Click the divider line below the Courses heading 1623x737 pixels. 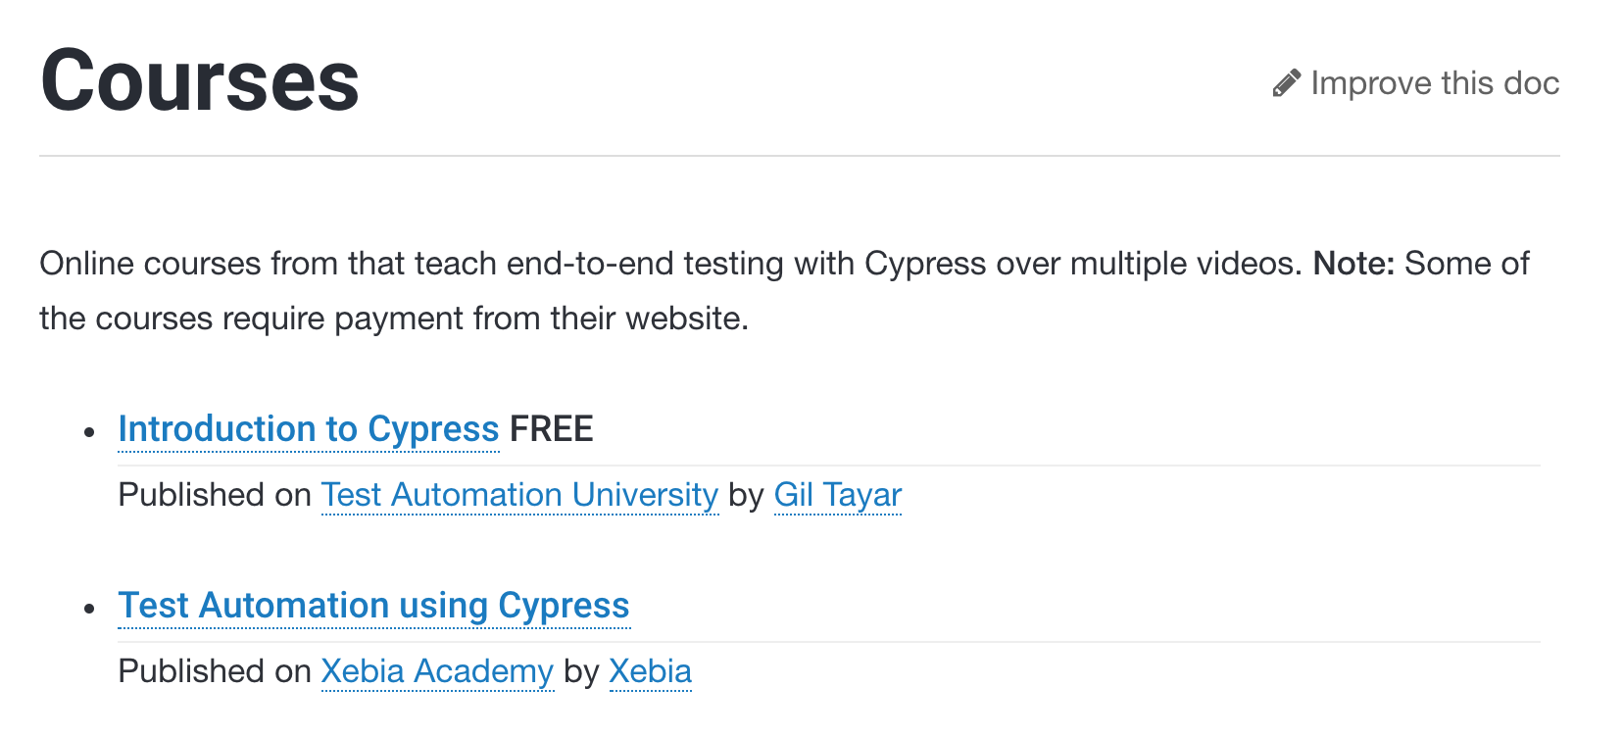point(799,156)
